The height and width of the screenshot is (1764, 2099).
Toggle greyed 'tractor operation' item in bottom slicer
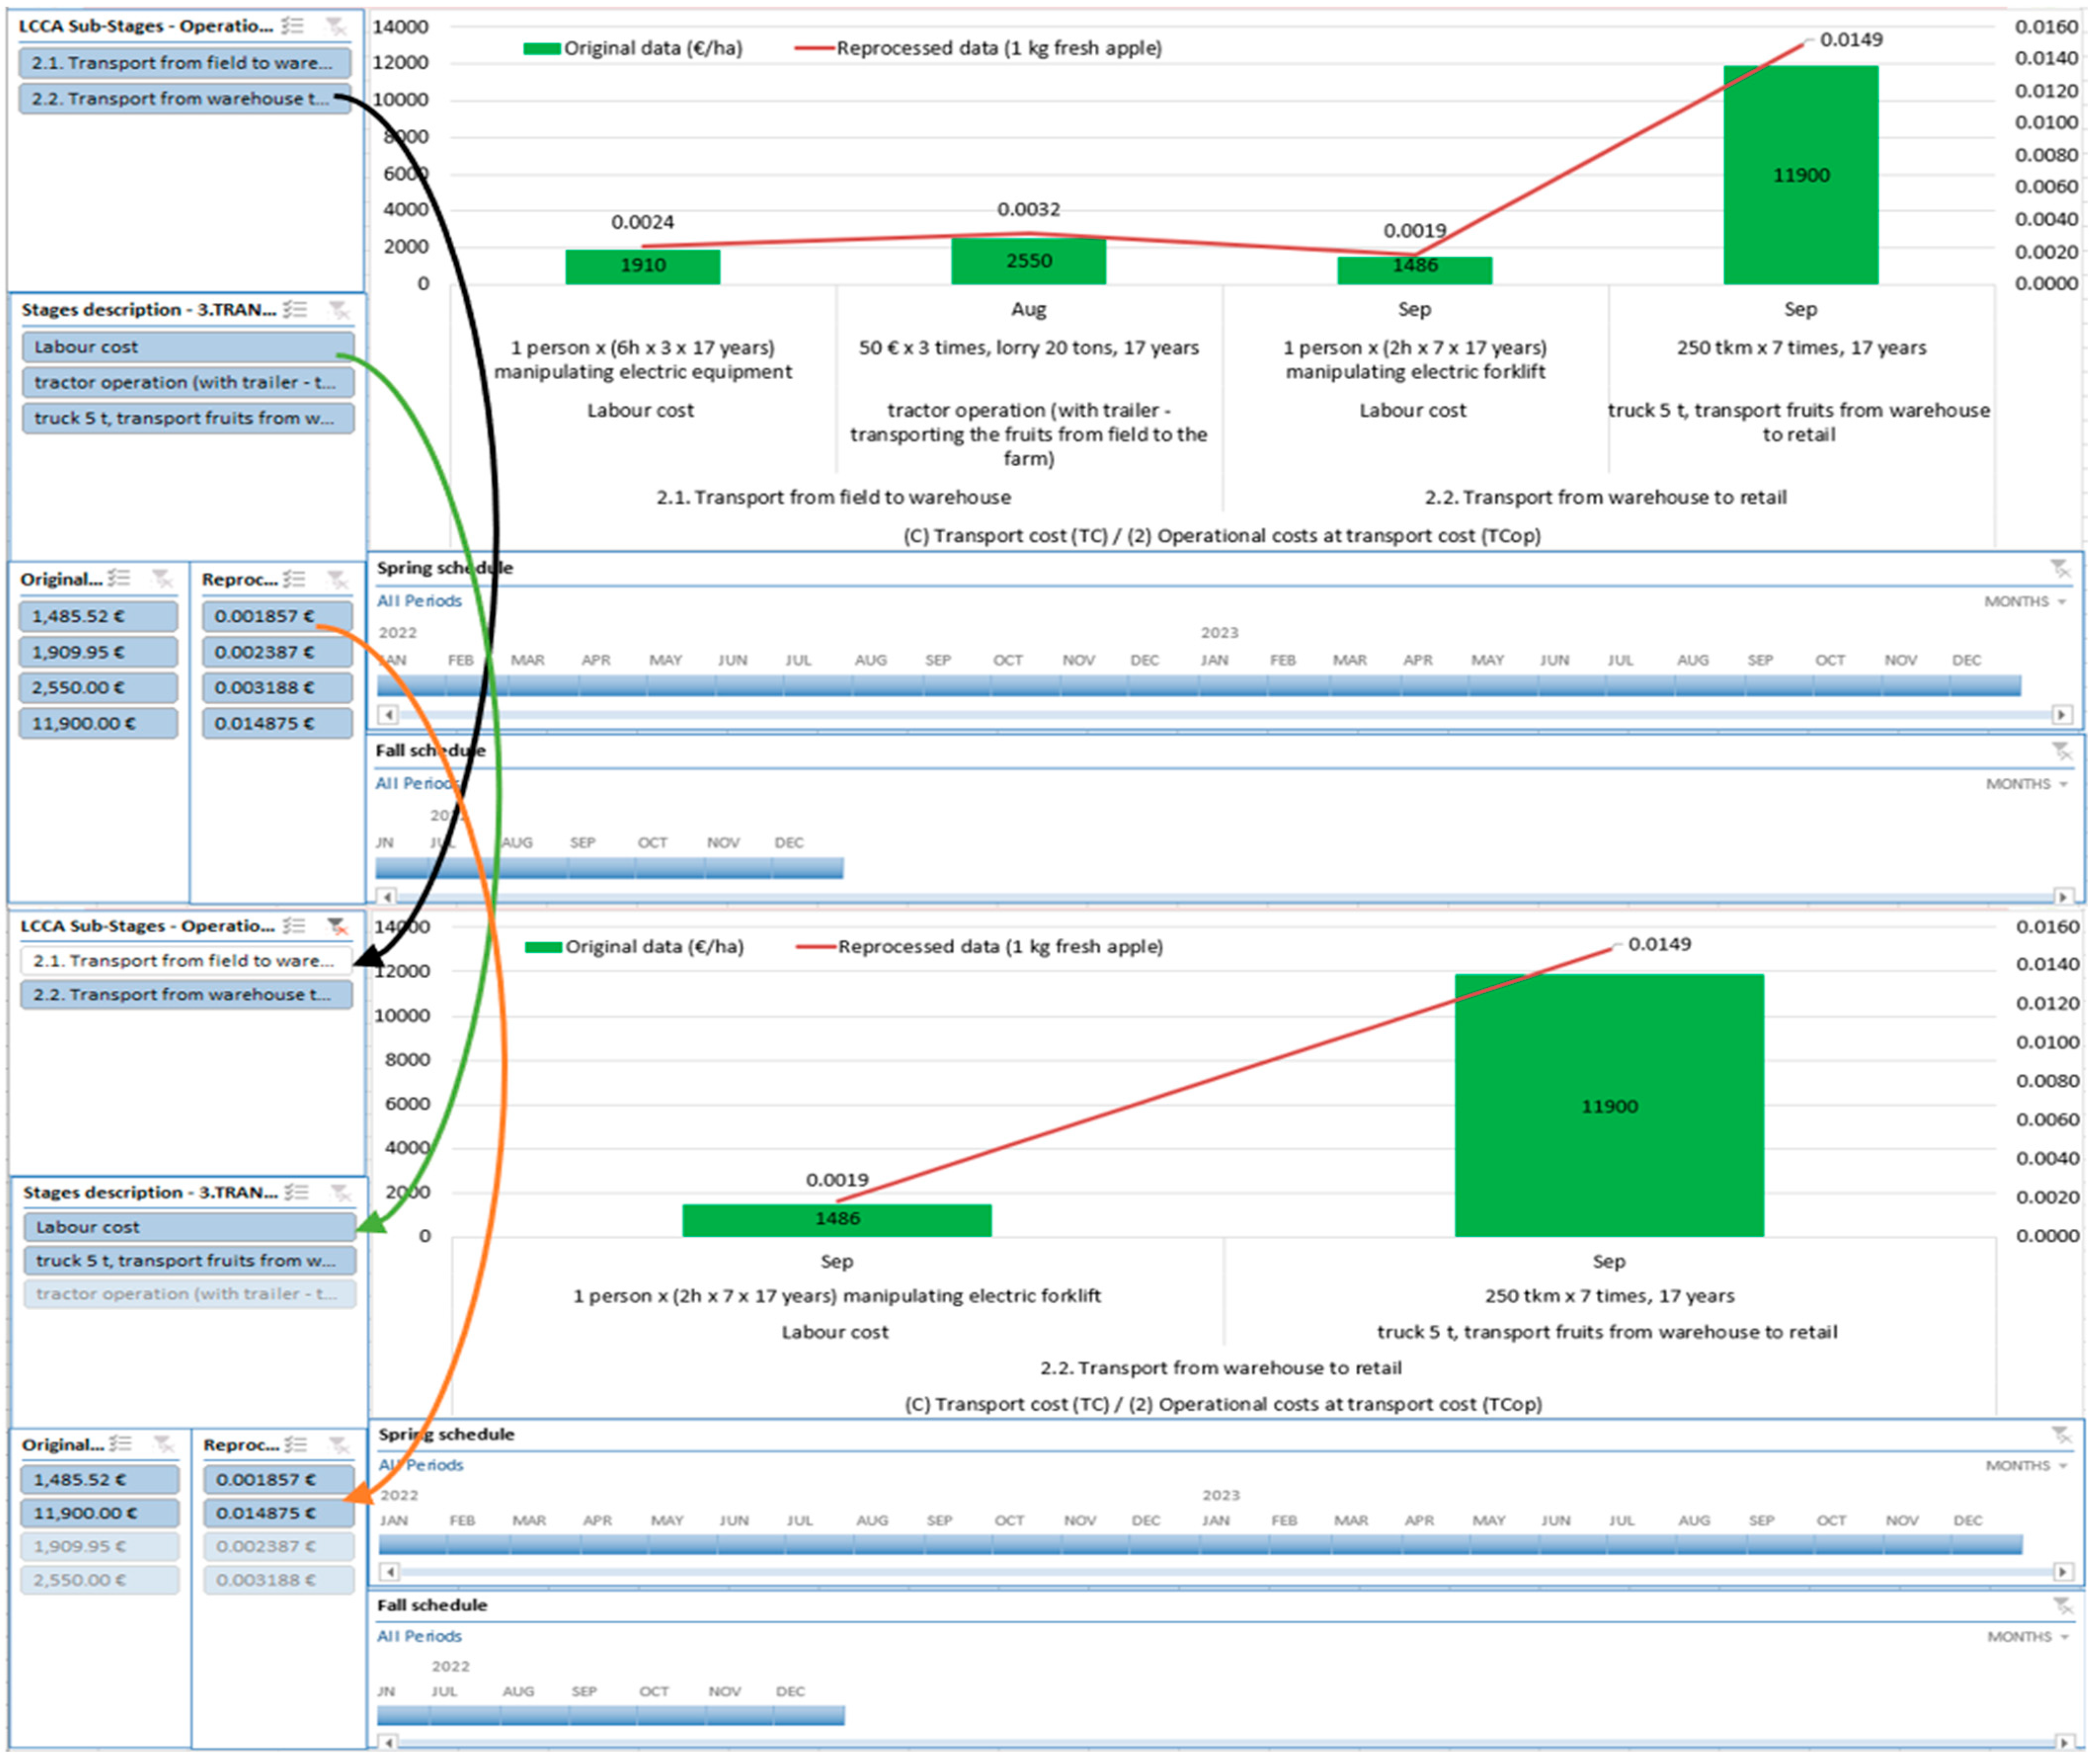tap(188, 1294)
